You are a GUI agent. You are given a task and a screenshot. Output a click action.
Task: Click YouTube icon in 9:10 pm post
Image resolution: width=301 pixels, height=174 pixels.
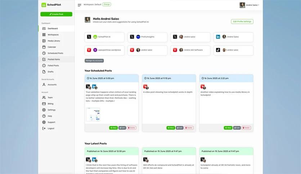[145, 86]
